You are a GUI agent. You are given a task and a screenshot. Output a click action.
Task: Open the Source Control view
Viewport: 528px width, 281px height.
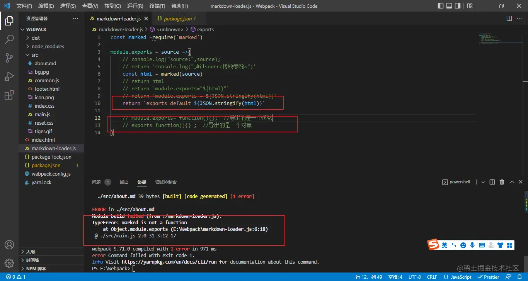pos(9,58)
